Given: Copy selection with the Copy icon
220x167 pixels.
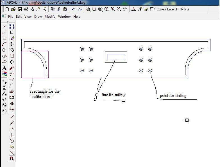Looking at the screenshot, I should click(x=53, y=9).
